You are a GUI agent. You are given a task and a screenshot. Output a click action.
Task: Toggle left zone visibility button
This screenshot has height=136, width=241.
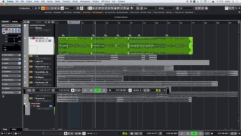tap(226, 8)
